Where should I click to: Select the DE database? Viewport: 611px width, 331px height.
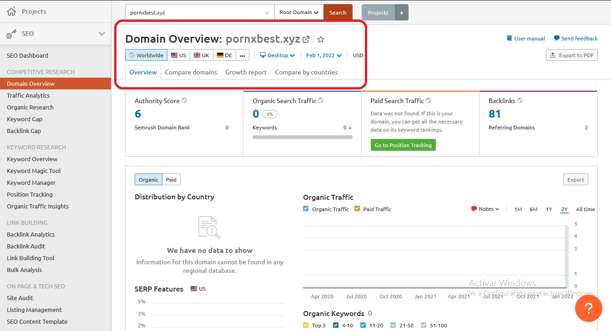click(x=225, y=55)
